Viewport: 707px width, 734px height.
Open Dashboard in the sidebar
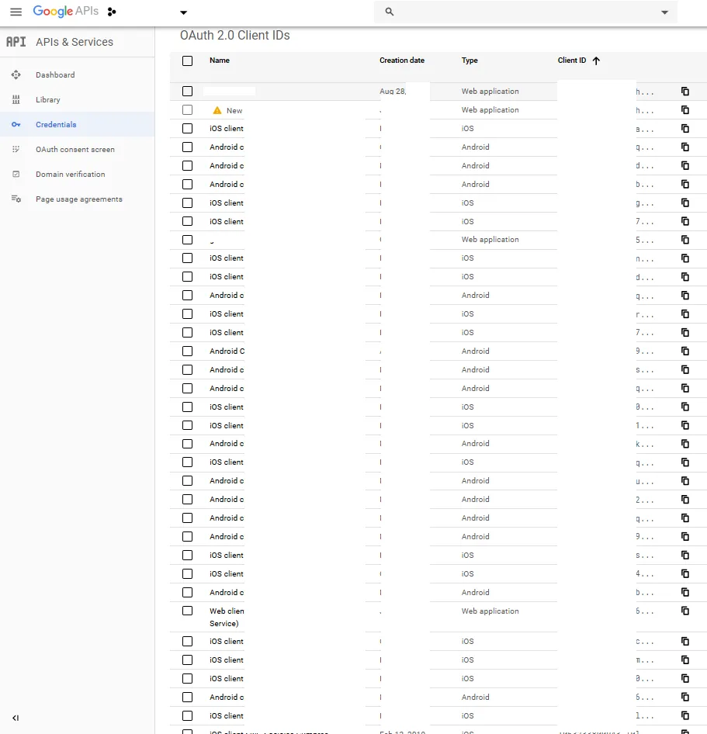pos(78,75)
